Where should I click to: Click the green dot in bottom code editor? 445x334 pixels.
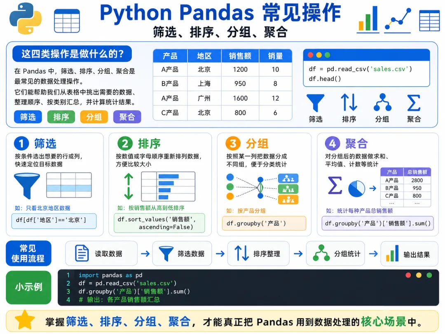pyautogui.click(x=429, y=275)
